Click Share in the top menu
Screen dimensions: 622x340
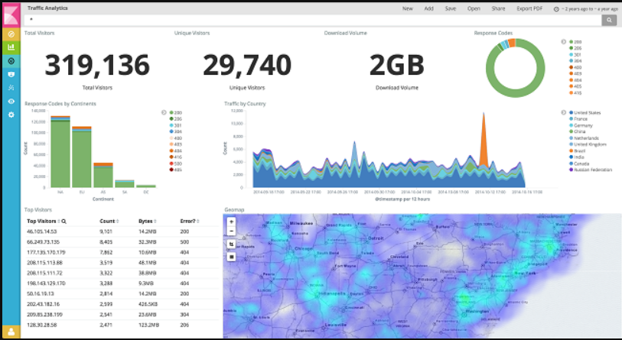tap(498, 8)
